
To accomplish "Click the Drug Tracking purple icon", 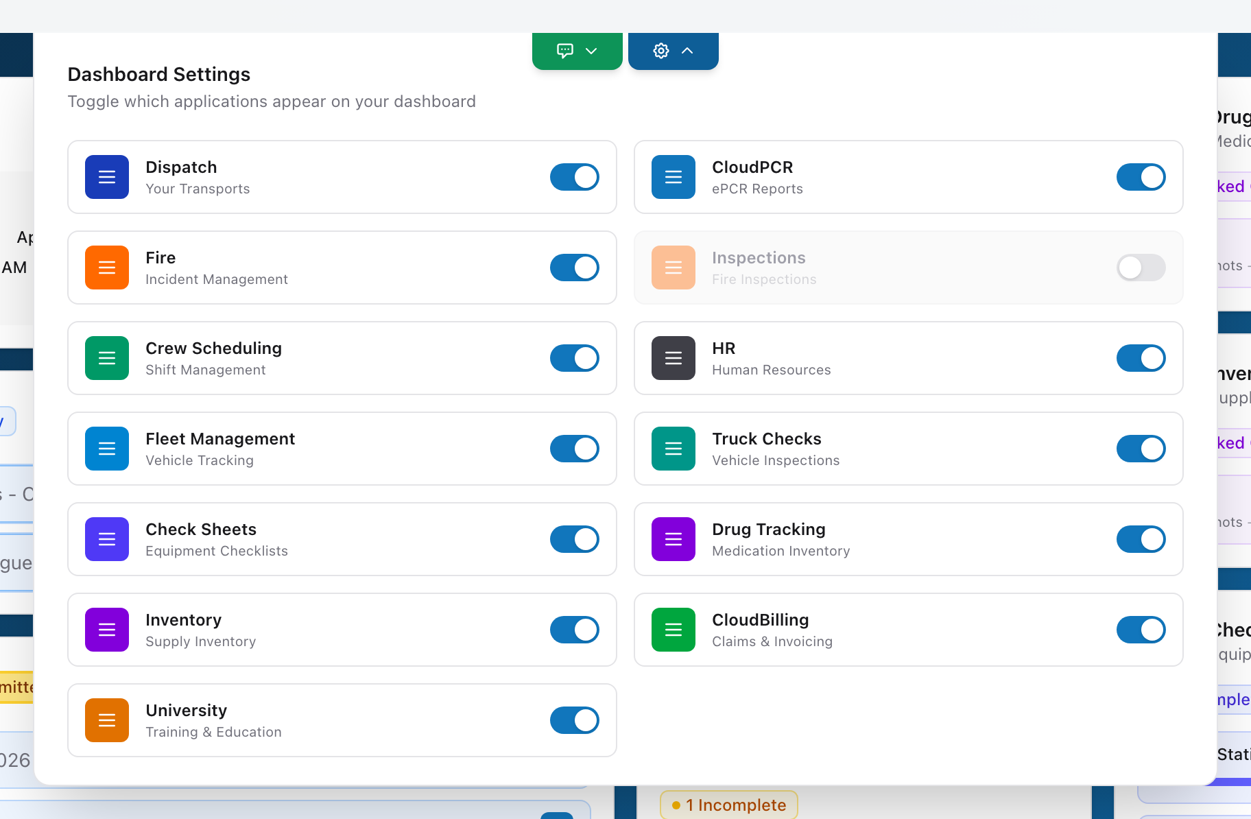I will (x=674, y=539).
